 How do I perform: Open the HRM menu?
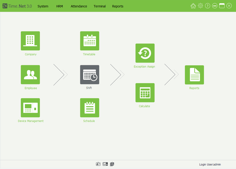(59, 6)
